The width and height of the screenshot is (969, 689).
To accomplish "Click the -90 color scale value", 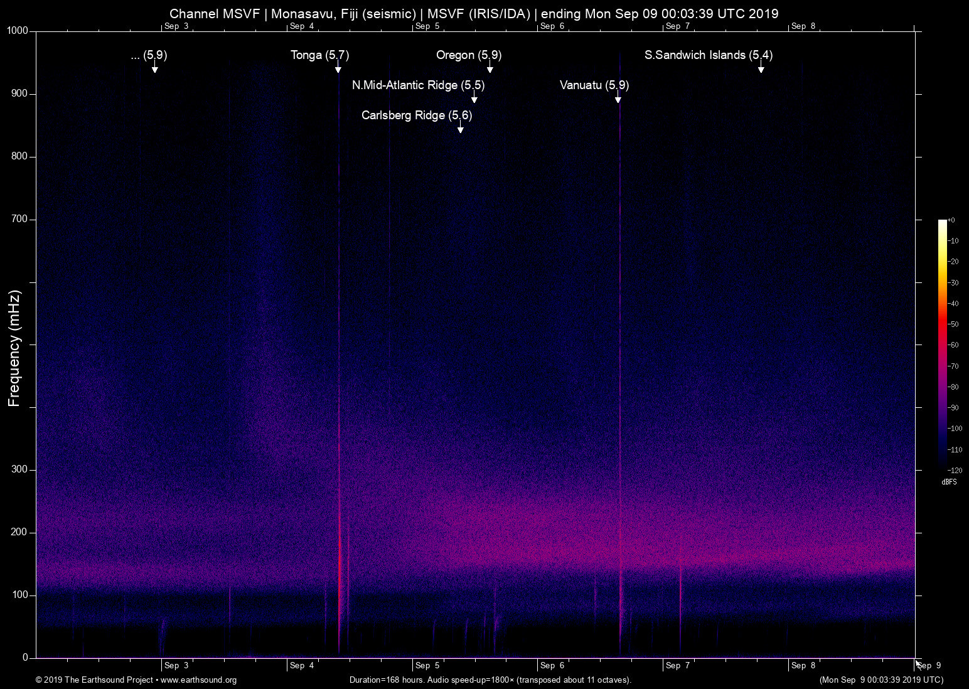I will pos(953,409).
